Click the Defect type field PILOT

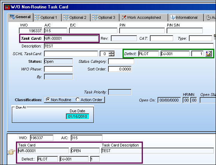coord(148,54)
